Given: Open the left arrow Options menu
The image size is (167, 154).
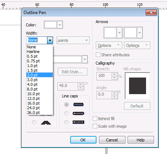Looking at the screenshot, I should 109,45.
